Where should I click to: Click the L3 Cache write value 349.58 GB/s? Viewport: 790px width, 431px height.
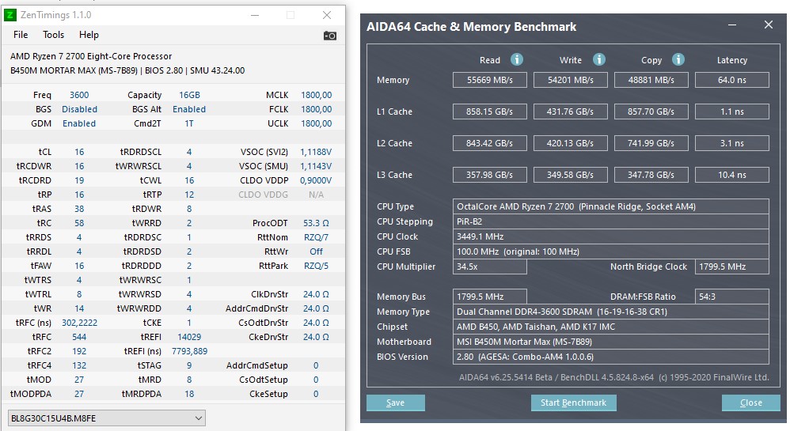[570, 176]
